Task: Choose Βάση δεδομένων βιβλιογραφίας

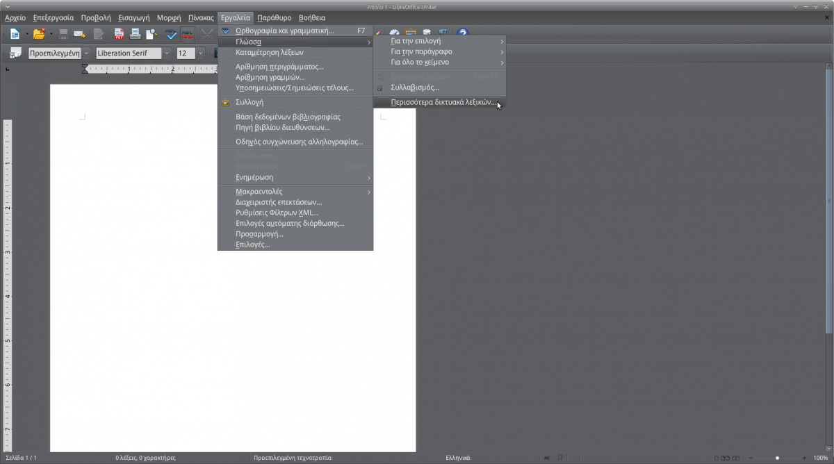Action: tap(295, 117)
